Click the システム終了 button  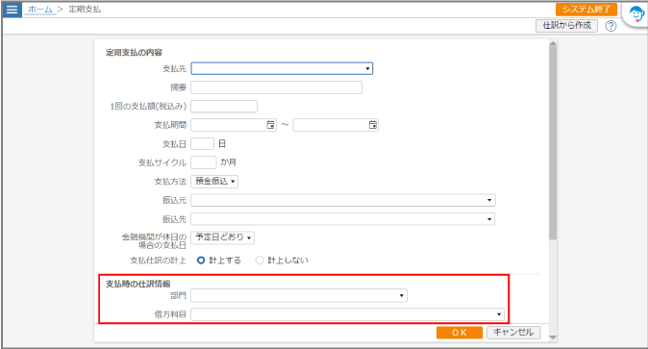point(586,10)
